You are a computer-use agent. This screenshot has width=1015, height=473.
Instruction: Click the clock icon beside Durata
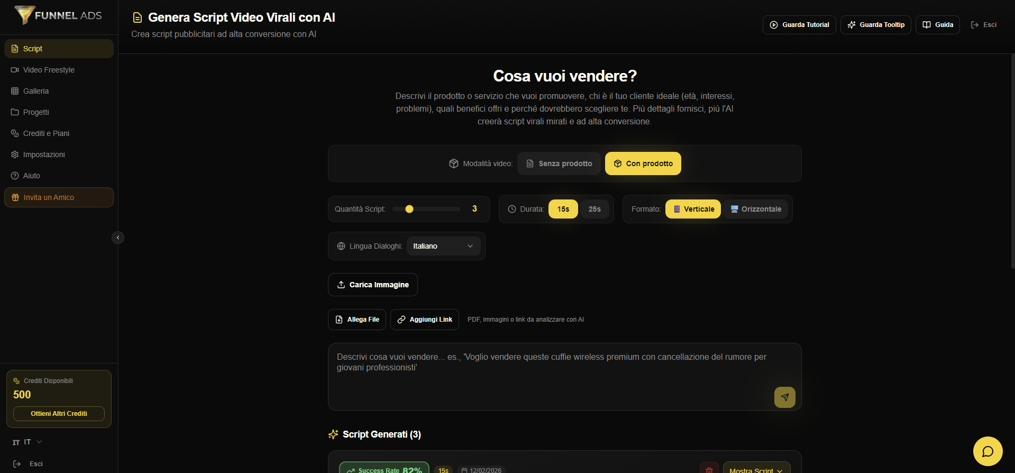click(x=512, y=209)
